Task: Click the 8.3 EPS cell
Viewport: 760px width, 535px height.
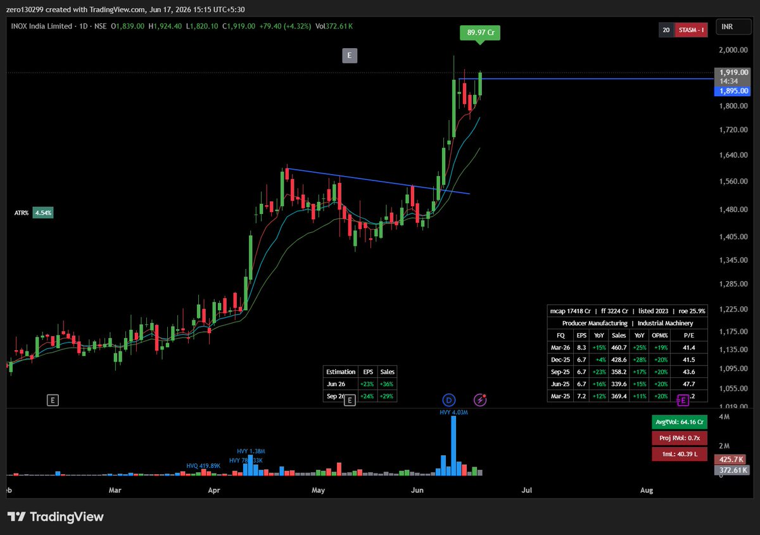Action: tap(581, 348)
